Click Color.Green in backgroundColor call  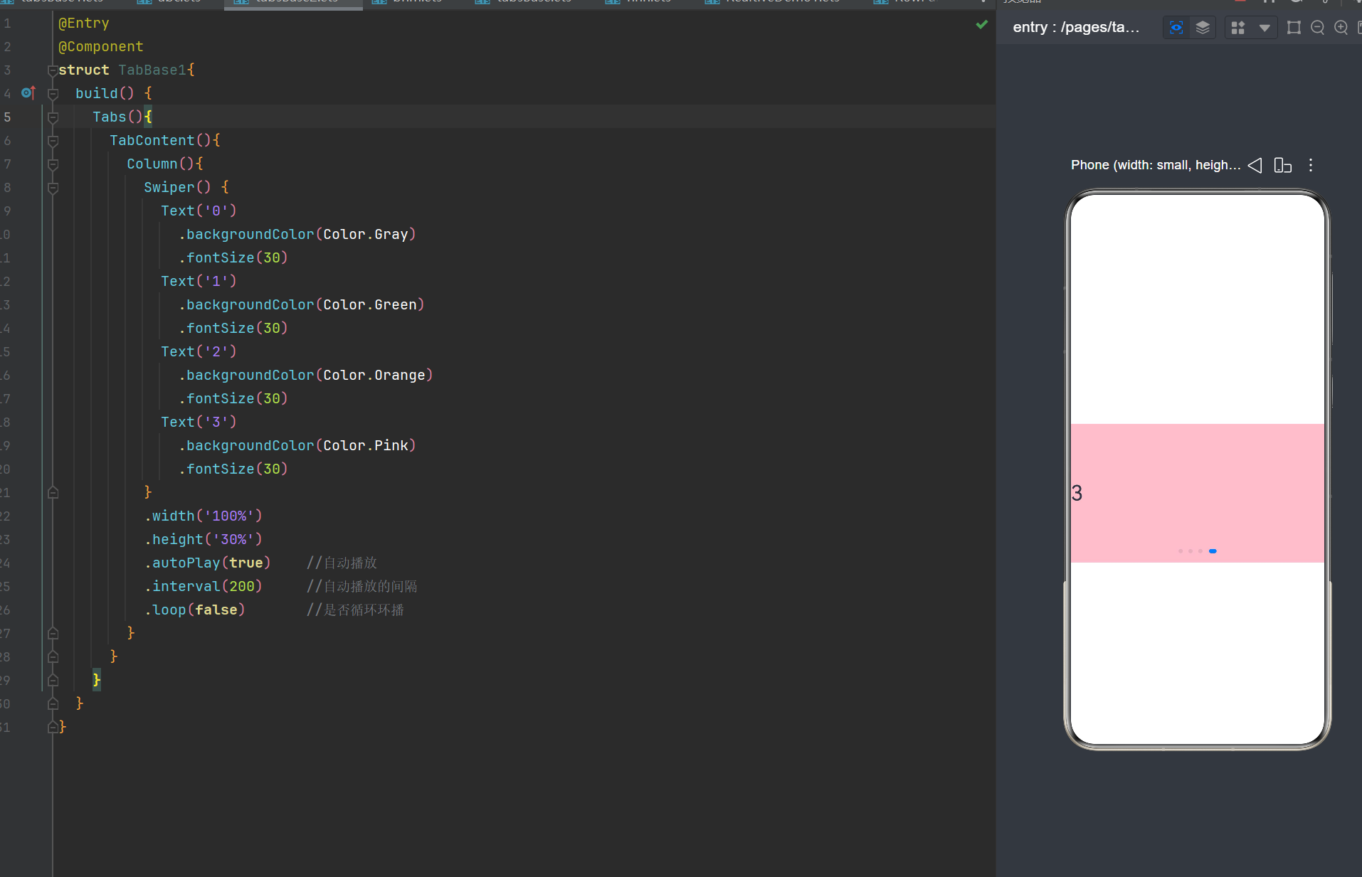tap(370, 304)
